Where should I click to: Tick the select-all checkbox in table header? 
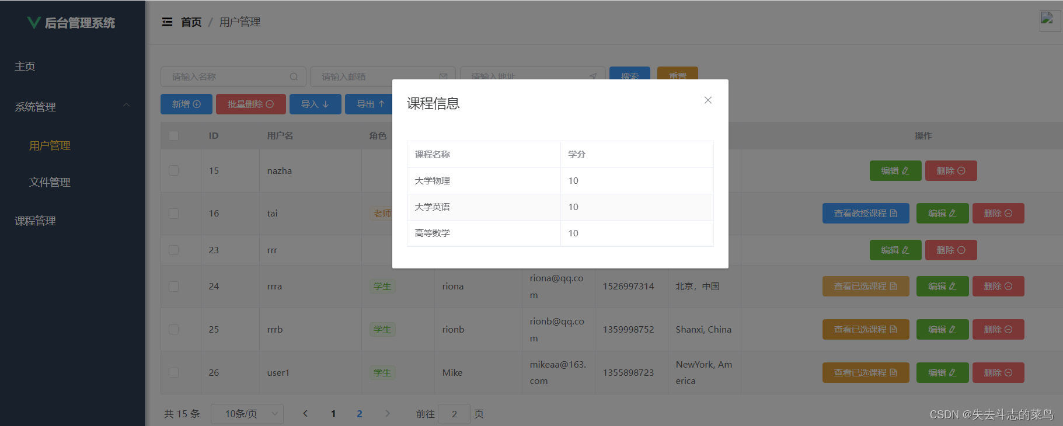coord(173,135)
